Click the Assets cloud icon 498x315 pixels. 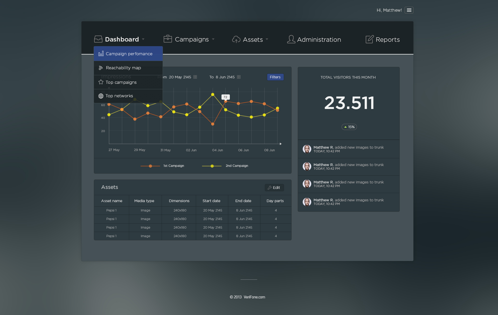coord(236,39)
